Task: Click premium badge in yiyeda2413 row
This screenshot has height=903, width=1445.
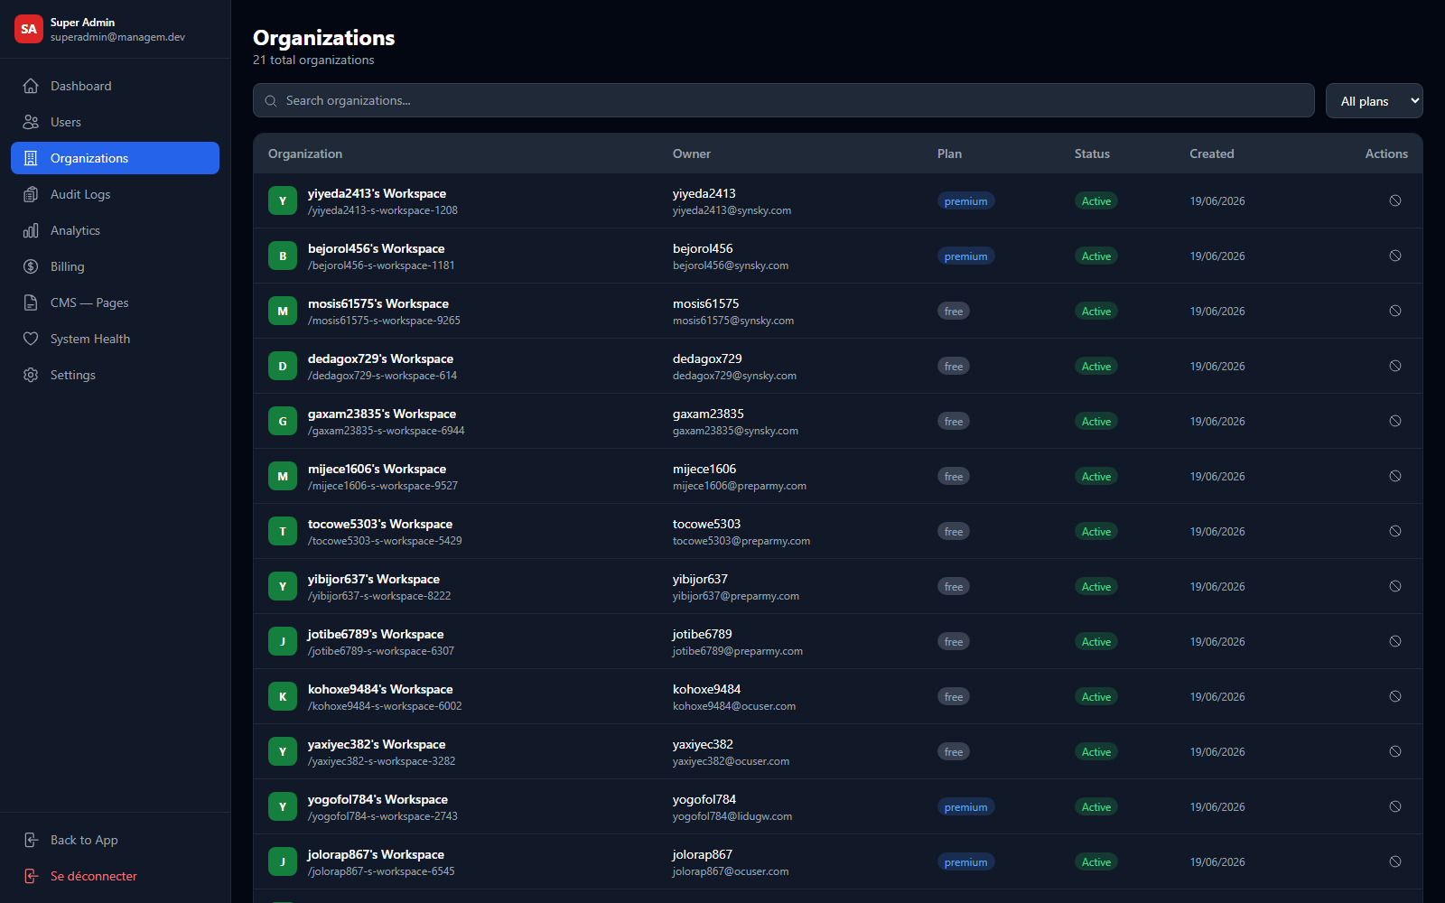Action: pos(965,201)
